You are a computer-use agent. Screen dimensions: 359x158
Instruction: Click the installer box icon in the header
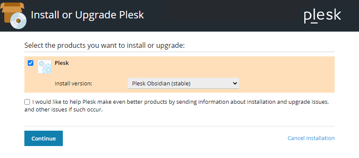[13, 15]
